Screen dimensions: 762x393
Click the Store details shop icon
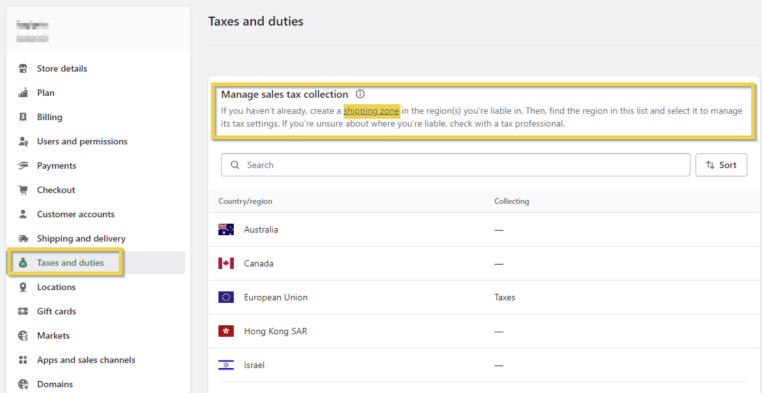point(24,68)
